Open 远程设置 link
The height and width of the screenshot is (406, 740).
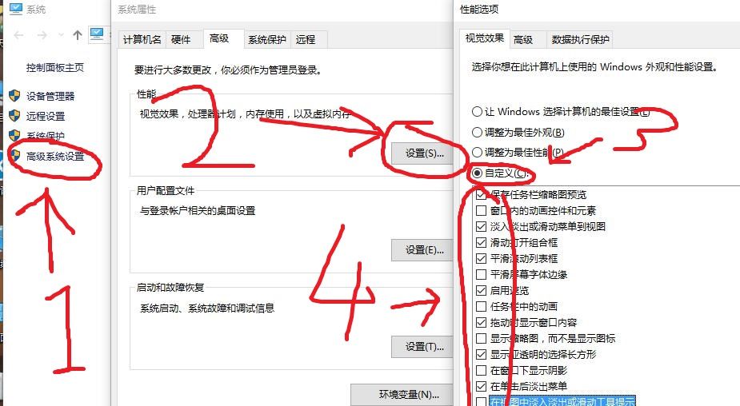(46, 116)
